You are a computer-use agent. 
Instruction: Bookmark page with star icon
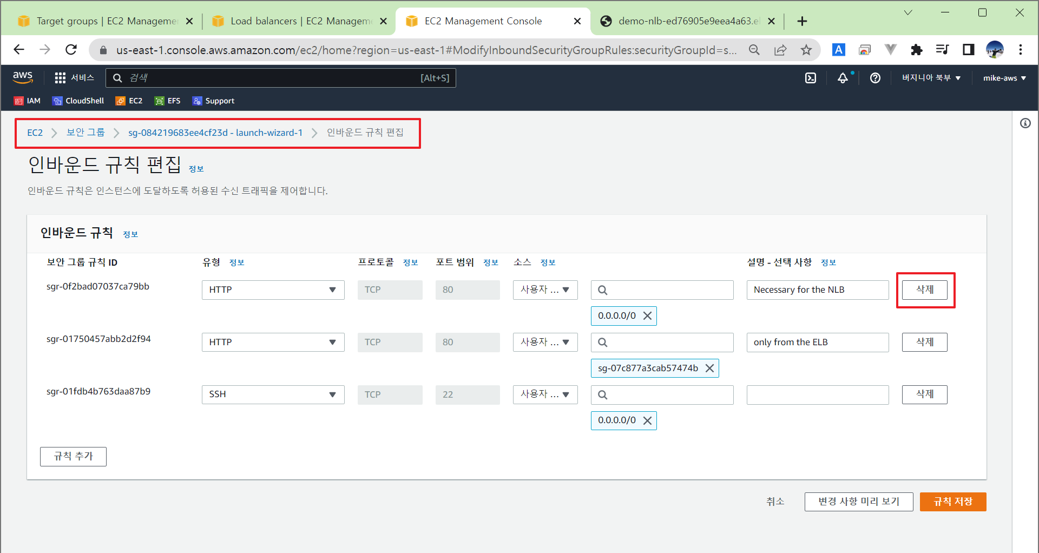point(806,50)
